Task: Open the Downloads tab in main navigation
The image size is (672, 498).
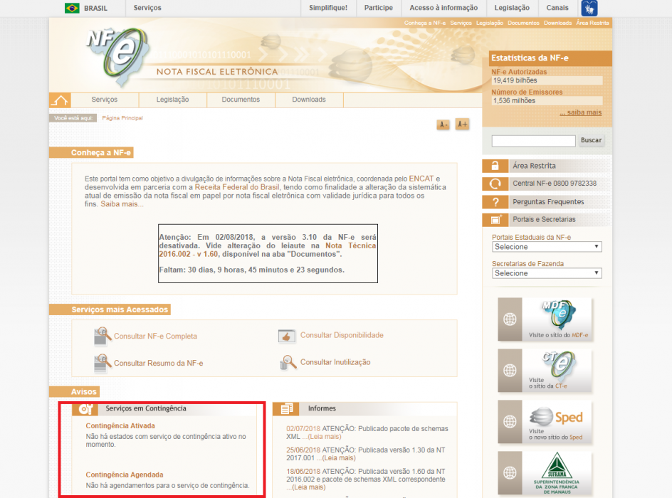Action: point(309,100)
